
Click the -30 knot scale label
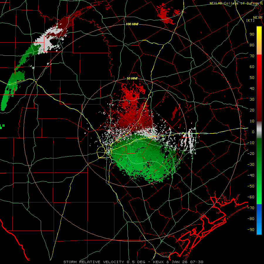point(251,165)
